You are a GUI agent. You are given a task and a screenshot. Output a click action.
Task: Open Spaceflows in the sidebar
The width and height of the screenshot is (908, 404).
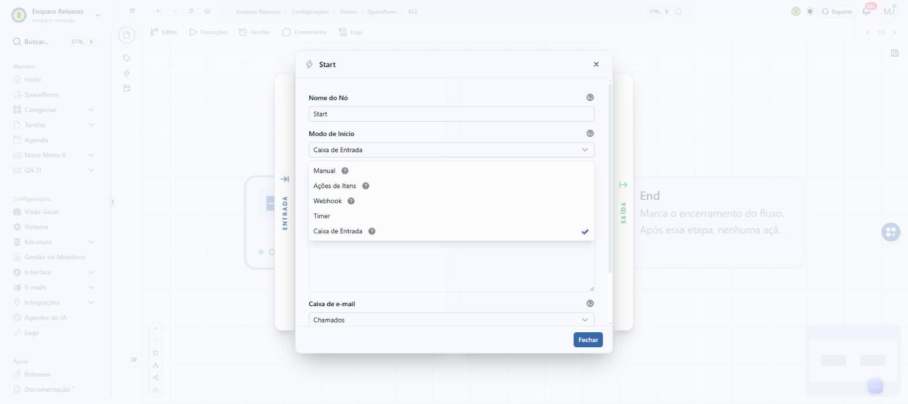pos(41,94)
